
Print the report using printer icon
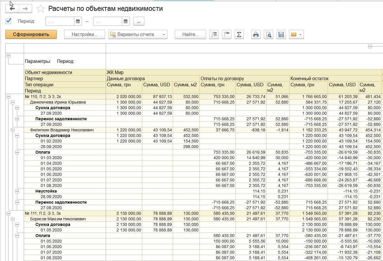(x=256, y=35)
